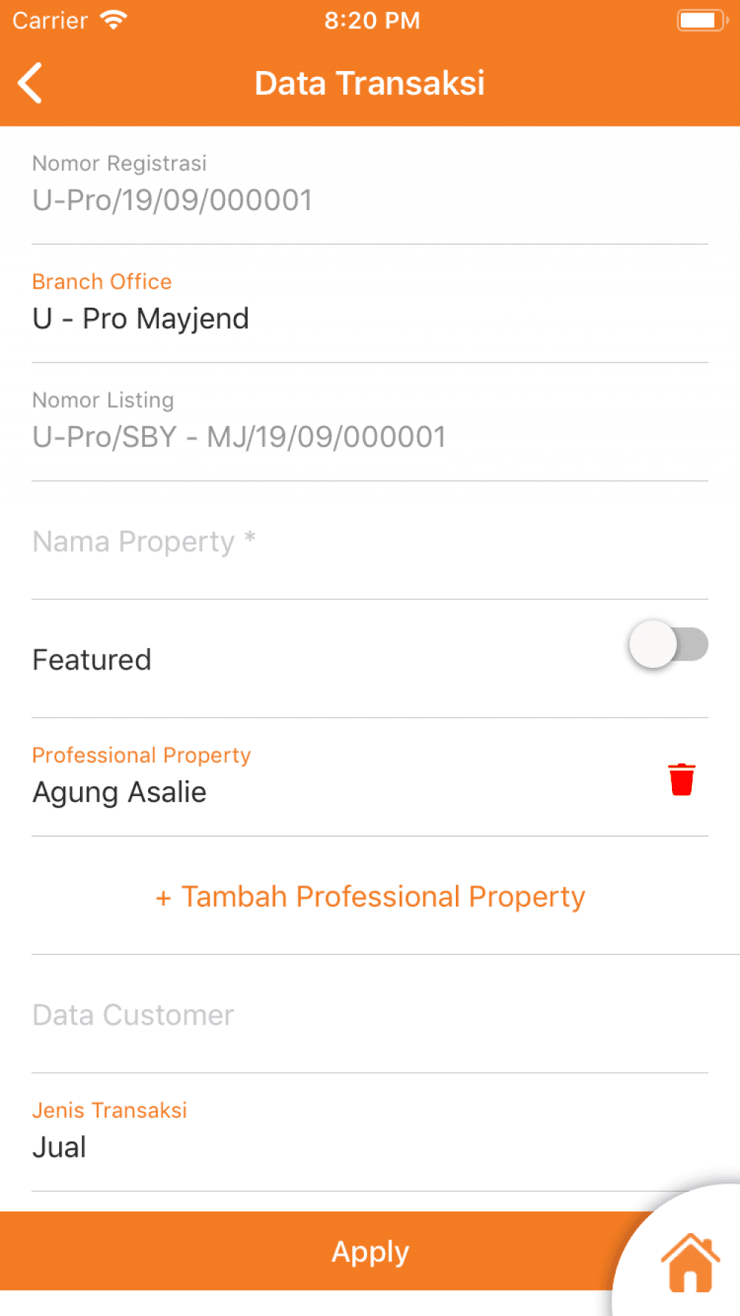
Task: Focus the Nama Property input field
Action: [x=370, y=541]
